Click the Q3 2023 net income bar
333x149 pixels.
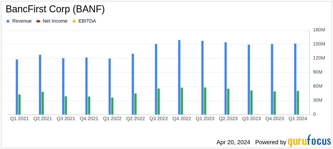click(251, 102)
